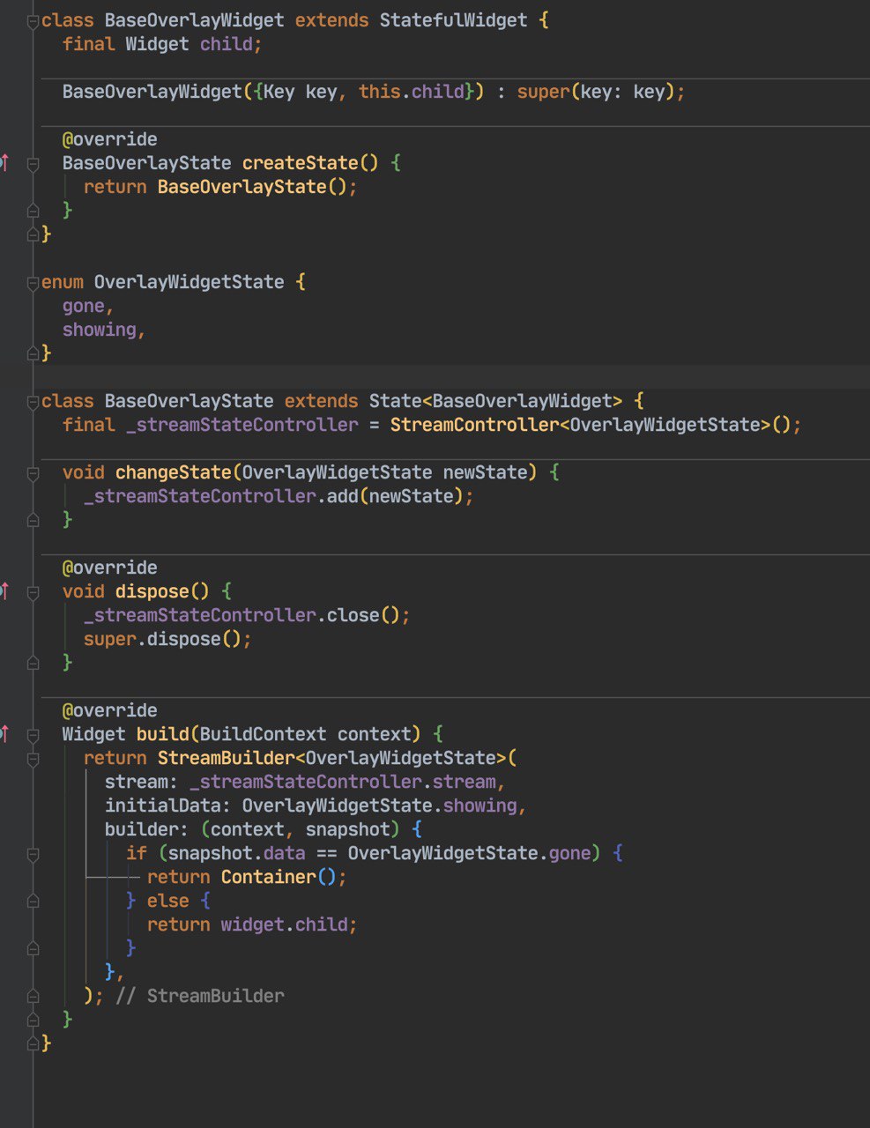Image resolution: width=870 pixels, height=1128 pixels.
Task: Click @override annotation above dispose
Action: click(x=110, y=568)
